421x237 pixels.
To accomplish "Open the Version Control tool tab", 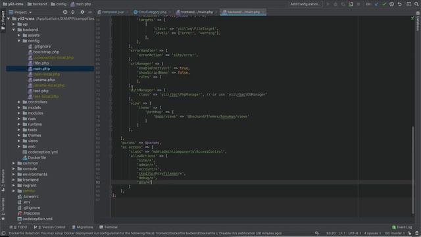I will click(50, 227).
